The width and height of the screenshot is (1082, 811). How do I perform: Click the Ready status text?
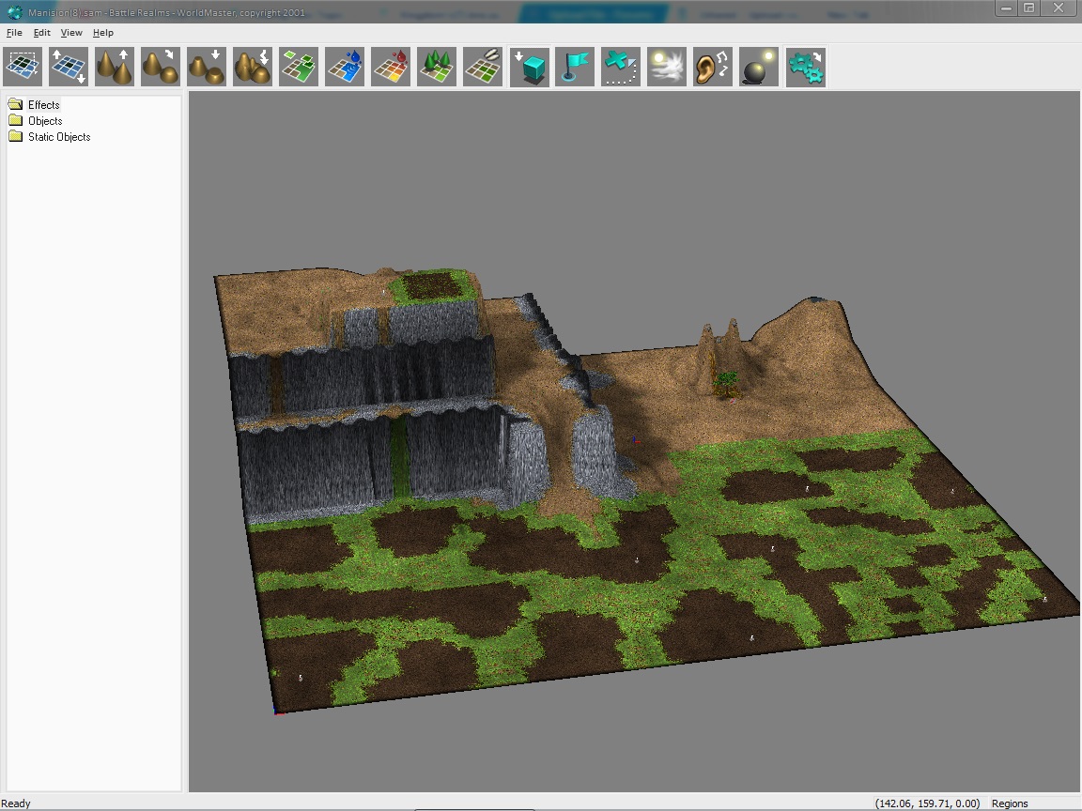point(16,803)
